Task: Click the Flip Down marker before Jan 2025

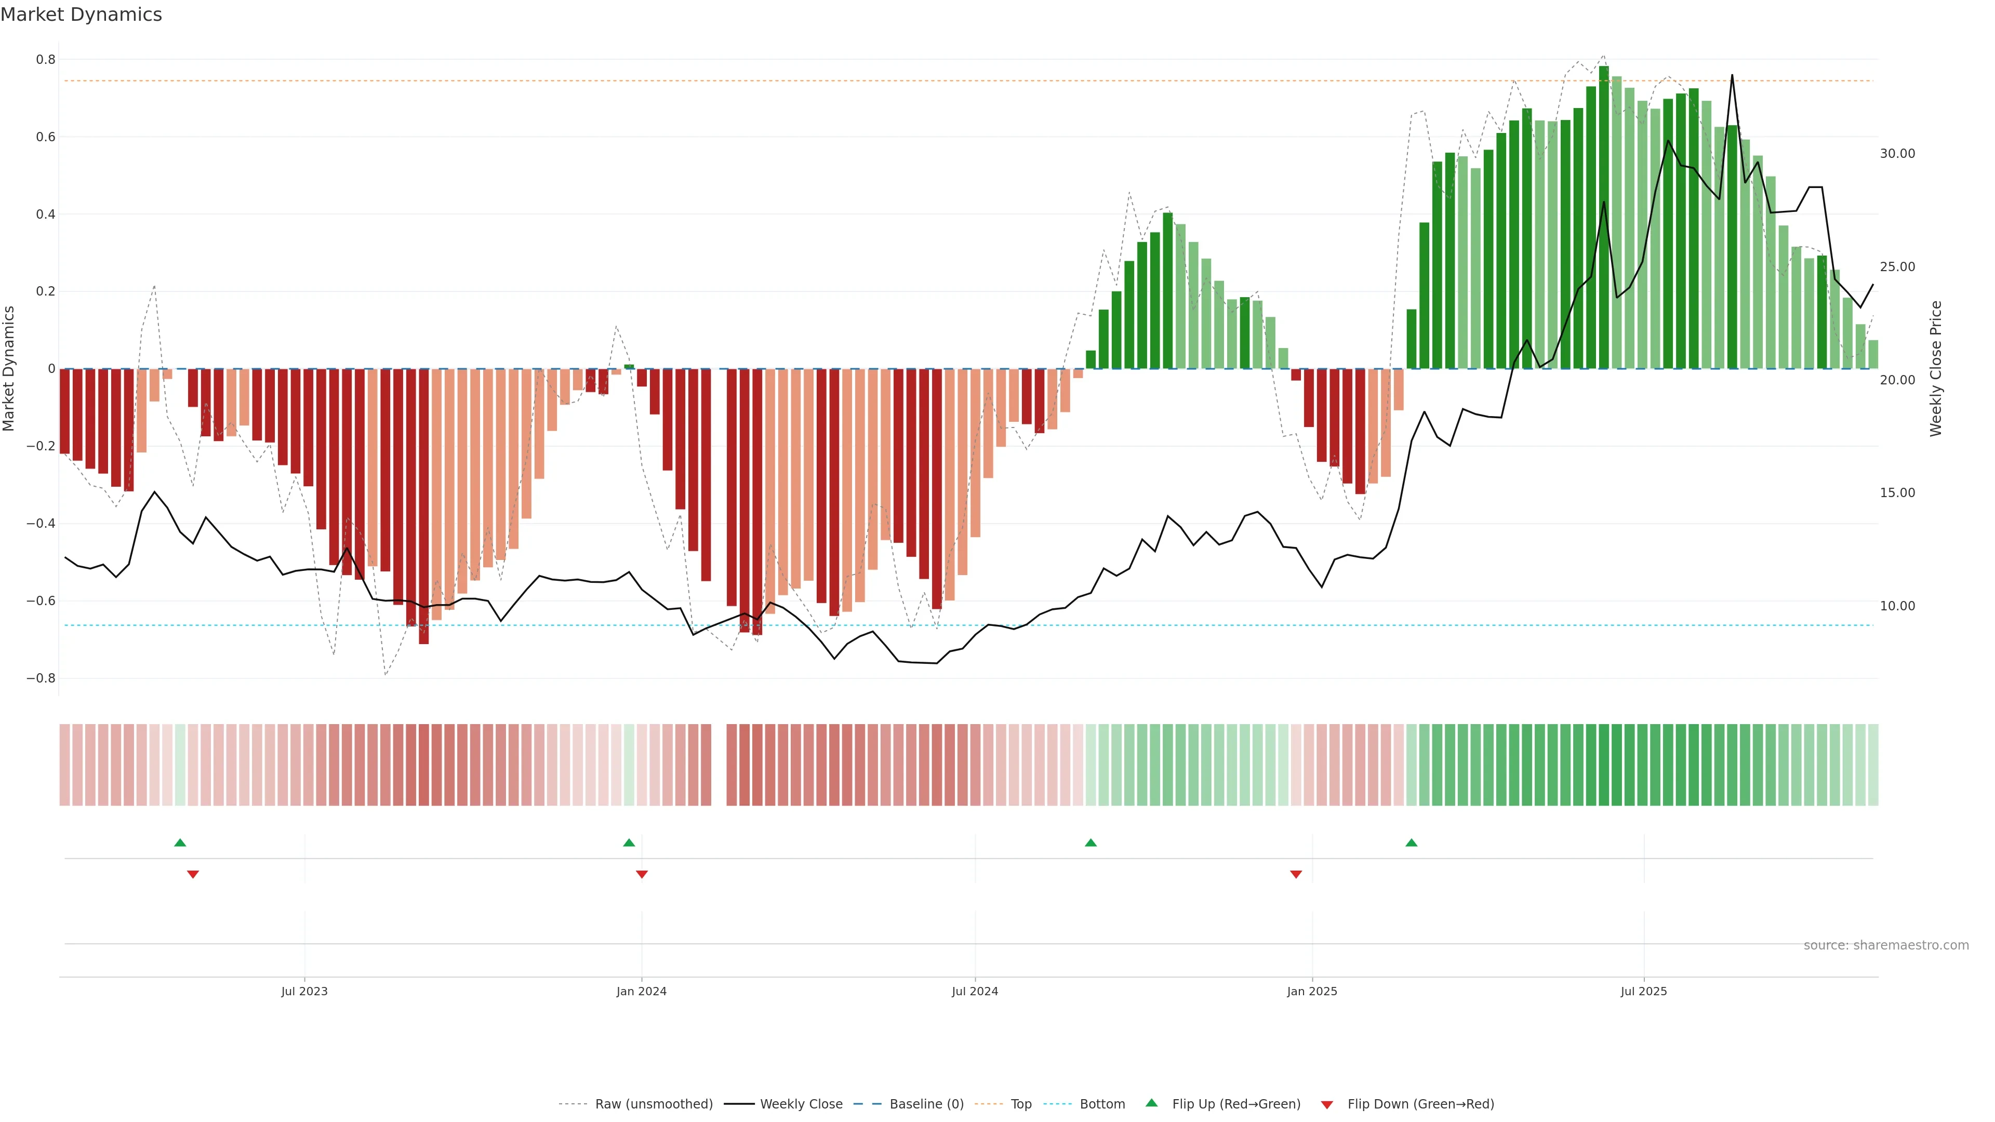Action: pyautogui.click(x=1296, y=874)
